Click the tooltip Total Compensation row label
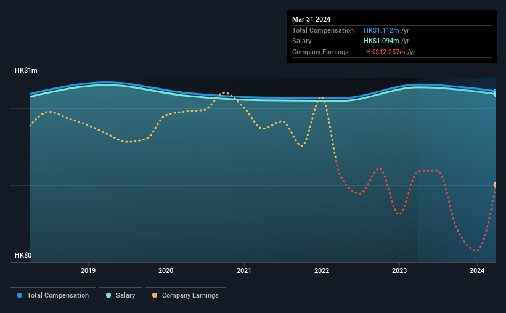506x313 pixels. [x=323, y=30]
